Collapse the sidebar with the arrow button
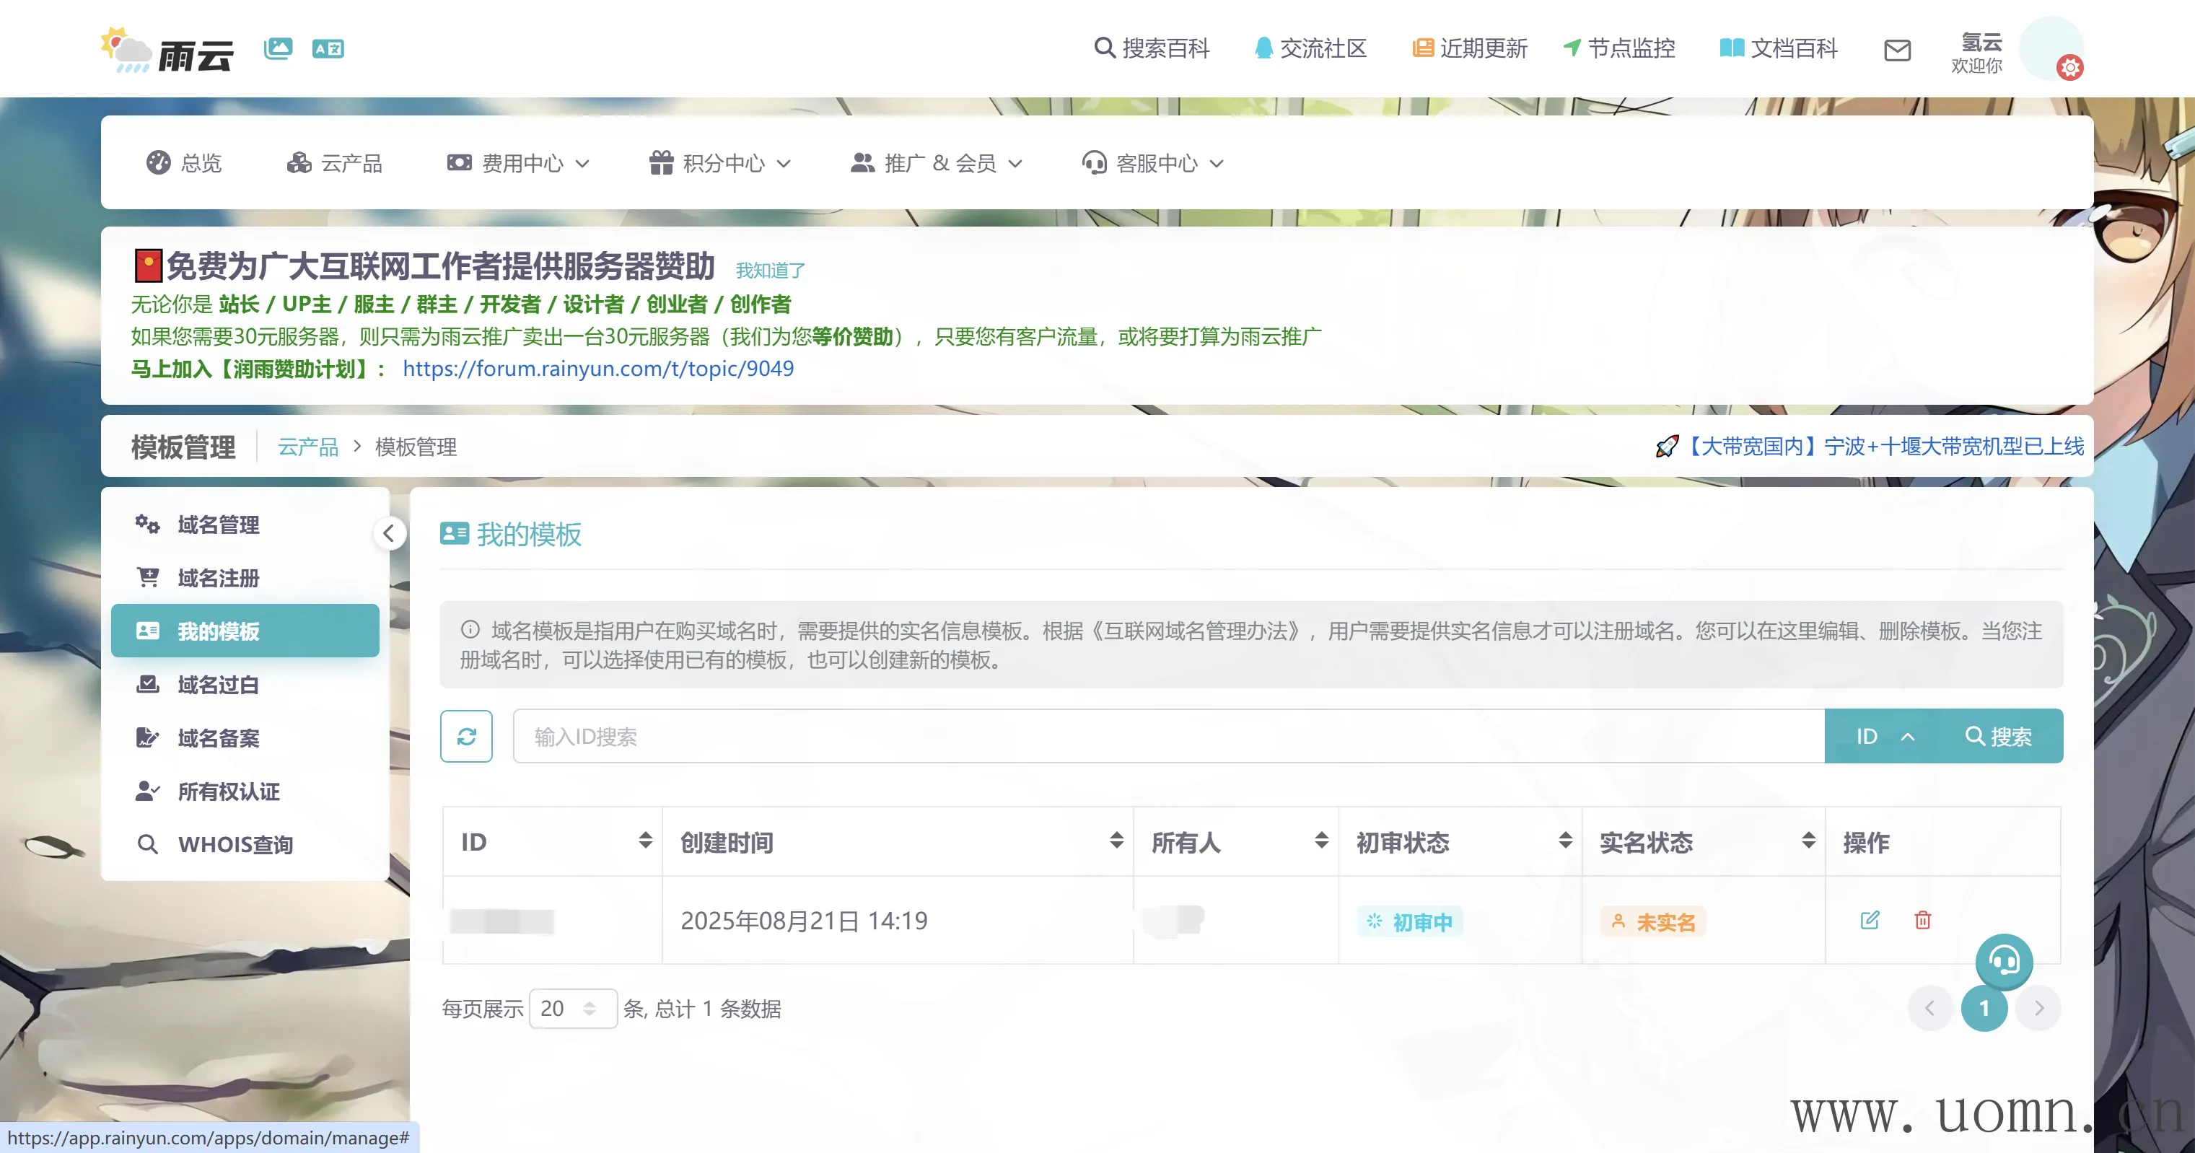2195x1153 pixels. (390, 533)
